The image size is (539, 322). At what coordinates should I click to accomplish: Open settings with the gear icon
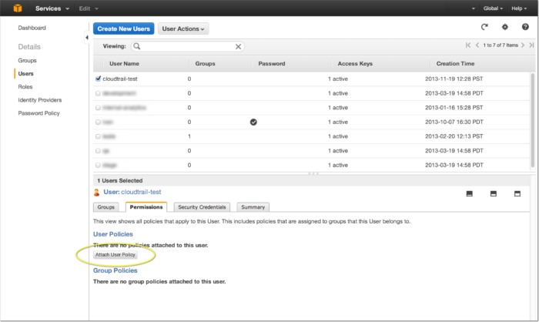505,28
